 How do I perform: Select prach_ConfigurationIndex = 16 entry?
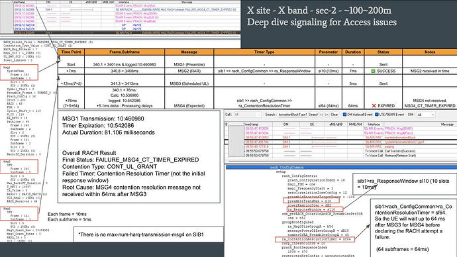[316, 180]
